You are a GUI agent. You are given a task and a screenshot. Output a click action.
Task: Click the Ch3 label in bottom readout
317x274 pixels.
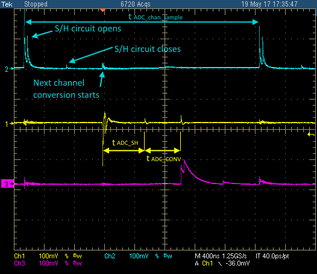pos(20,263)
